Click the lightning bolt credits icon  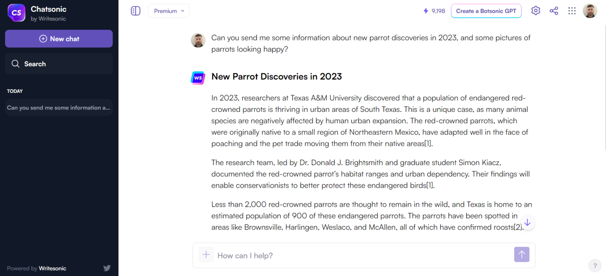(x=426, y=11)
